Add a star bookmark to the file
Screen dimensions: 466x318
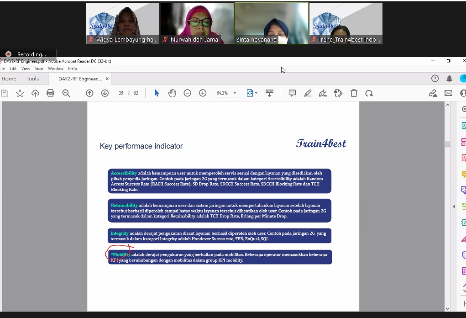coord(20,93)
